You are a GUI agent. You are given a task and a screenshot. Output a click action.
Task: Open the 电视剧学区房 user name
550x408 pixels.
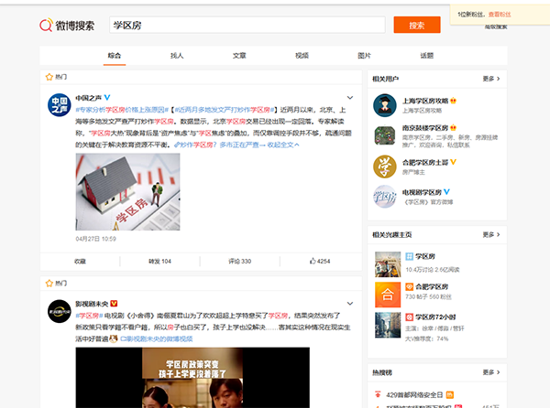click(422, 192)
